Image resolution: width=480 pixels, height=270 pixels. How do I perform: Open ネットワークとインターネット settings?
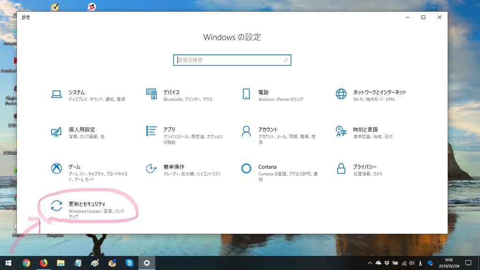point(371,95)
